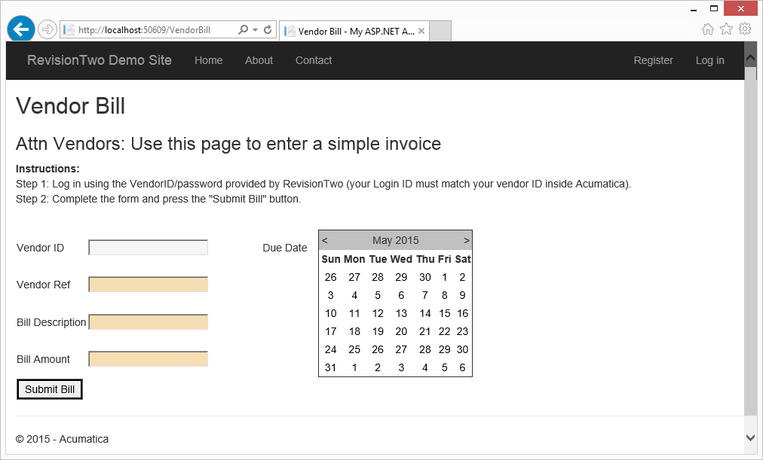Viewport: 763px width, 460px height.
Task: Go to next month in calendar
Action: (x=467, y=240)
